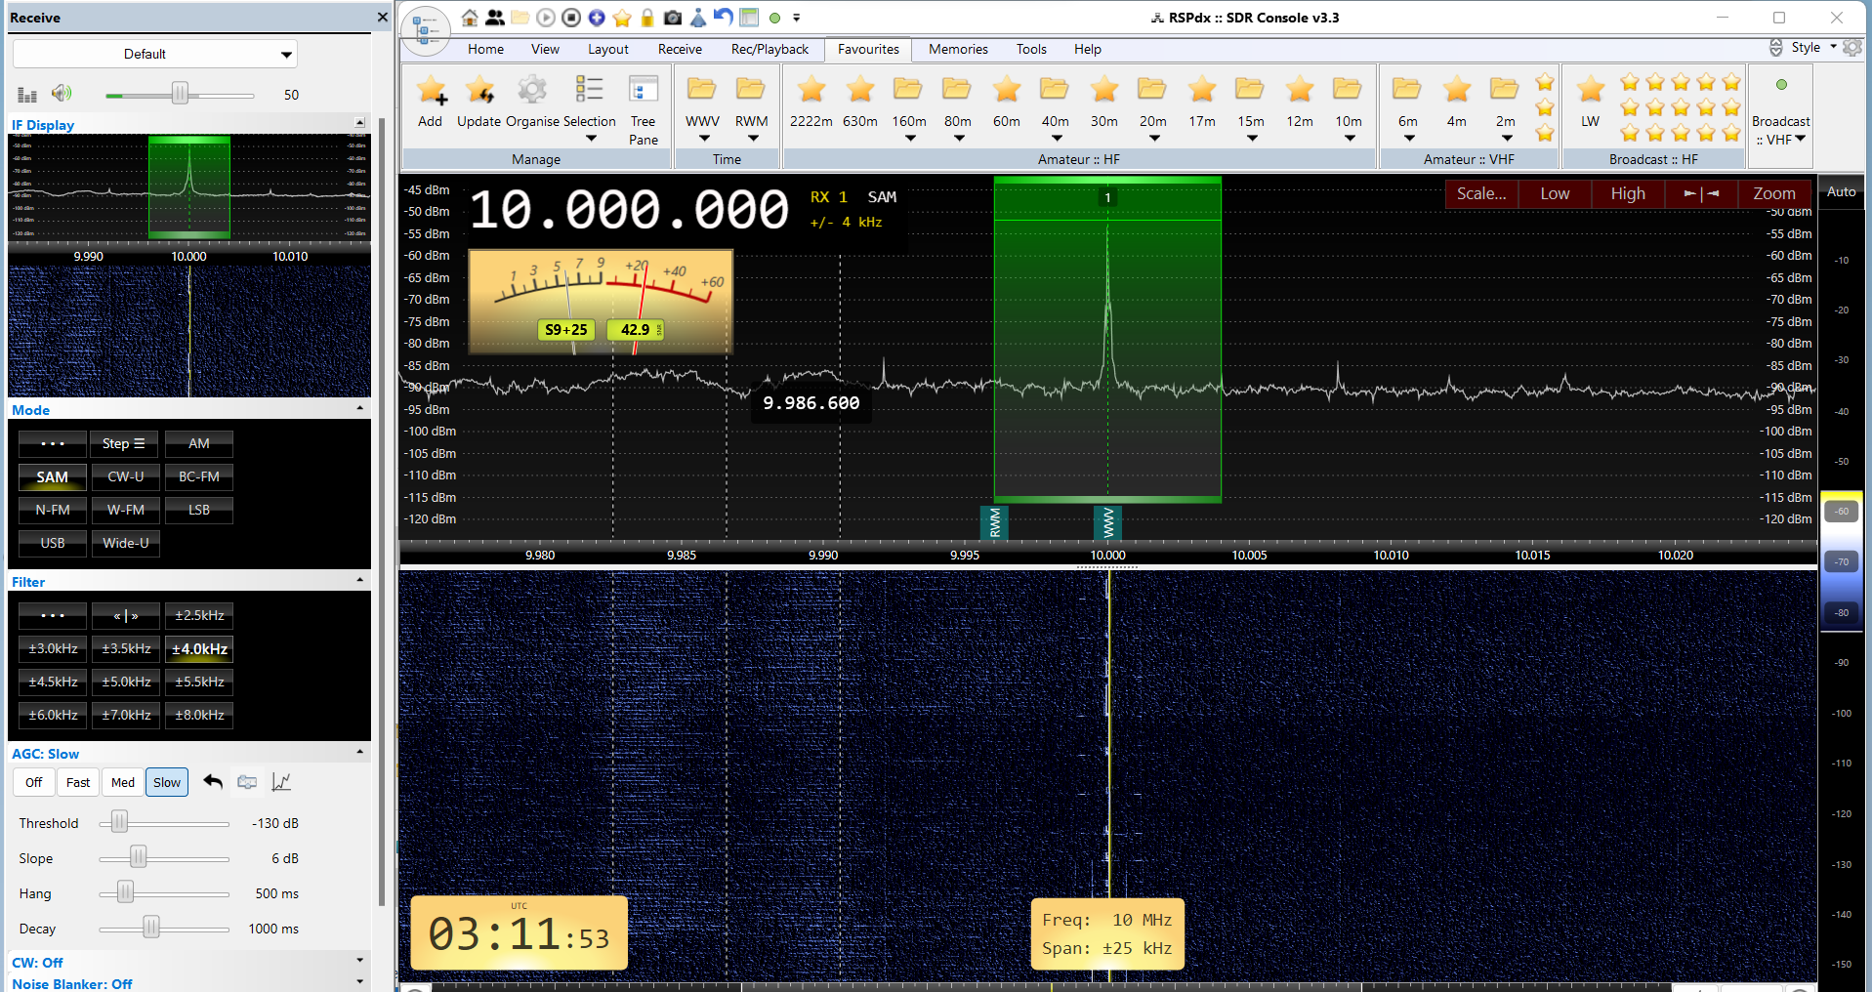Switch mode to USB
Image resolution: width=1872 pixels, height=992 pixels.
[53, 543]
